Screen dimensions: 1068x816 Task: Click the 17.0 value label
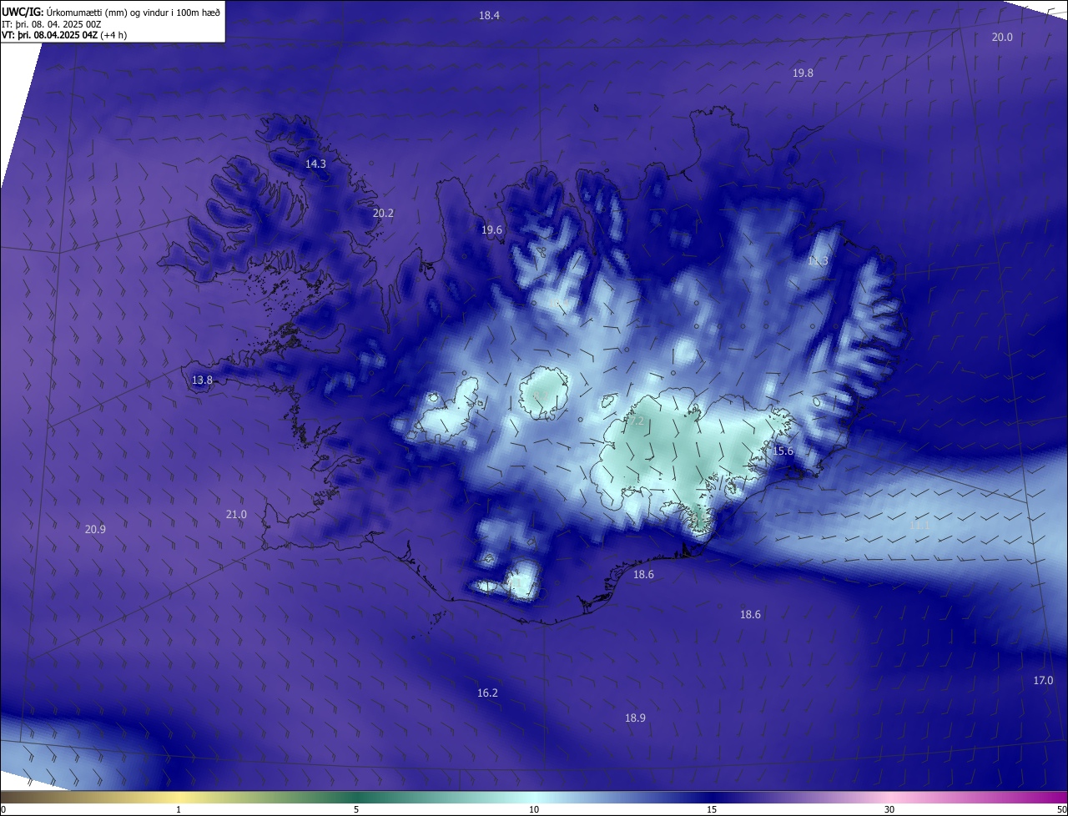click(x=1043, y=681)
